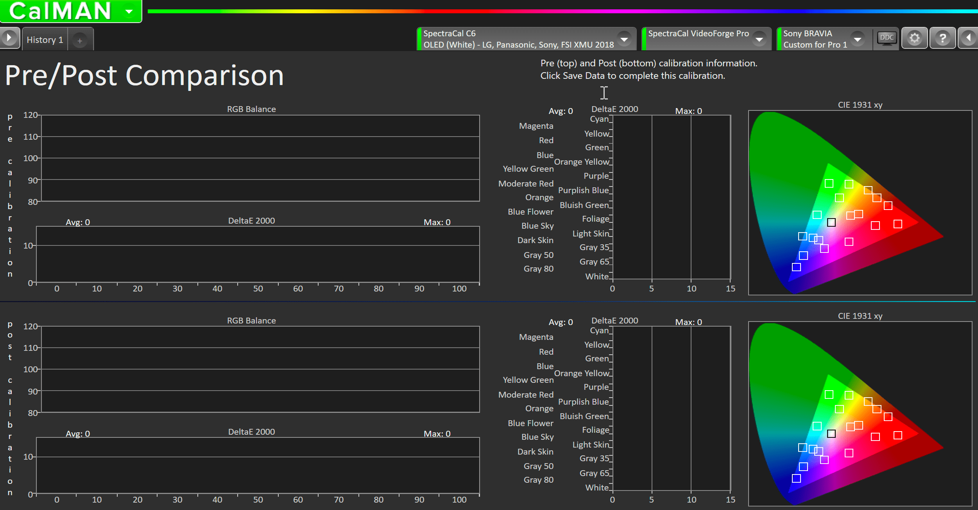Select the SpectraCal VideoForge Pro tab
978x510 pixels.
tap(707, 39)
